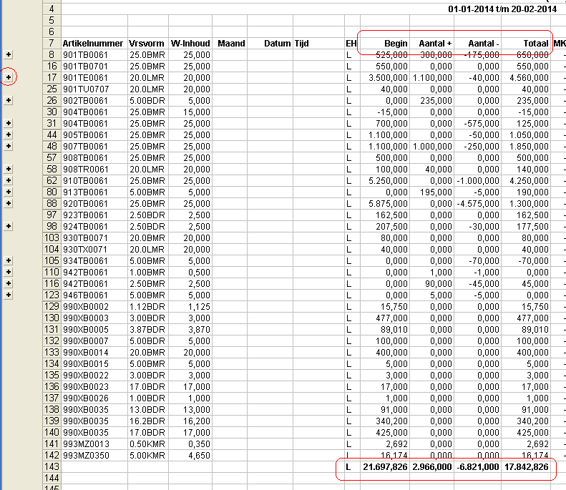This screenshot has width=566, height=490.
Task: Select the row 129 header
Action: (52, 306)
